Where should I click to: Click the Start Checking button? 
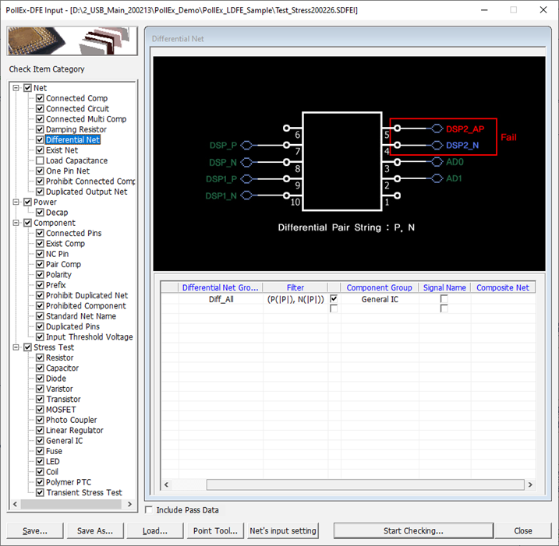pyautogui.click(x=413, y=531)
